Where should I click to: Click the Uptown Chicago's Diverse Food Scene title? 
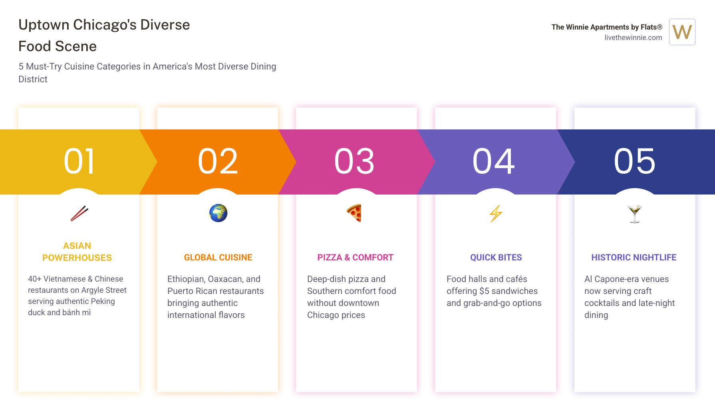(104, 36)
